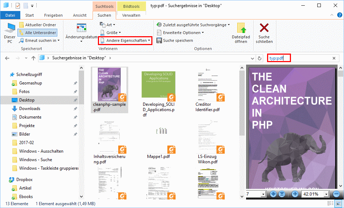Open the Quick Access Toolbar customize arrow
This screenshot has height=208, width=344.
tap(32, 6)
